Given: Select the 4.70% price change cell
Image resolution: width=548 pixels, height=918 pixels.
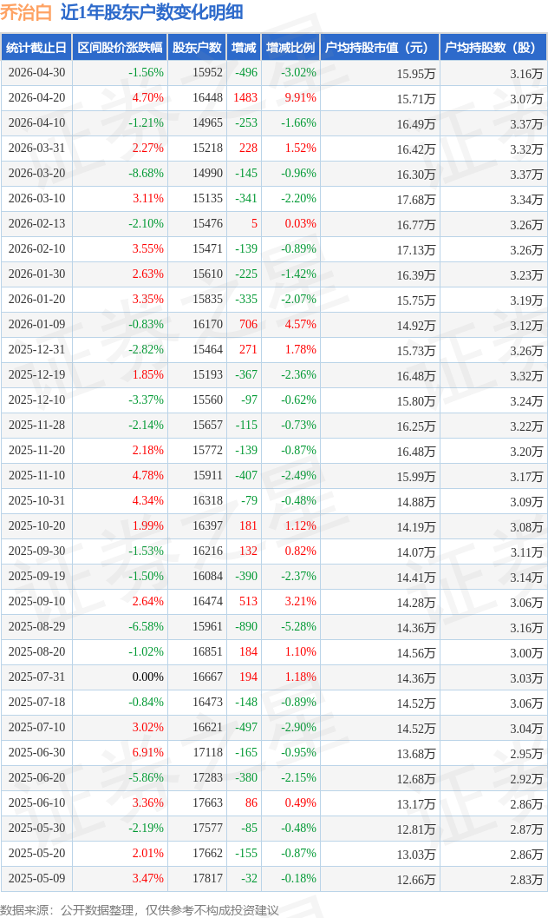Looking at the screenshot, I should click(147, 98).
